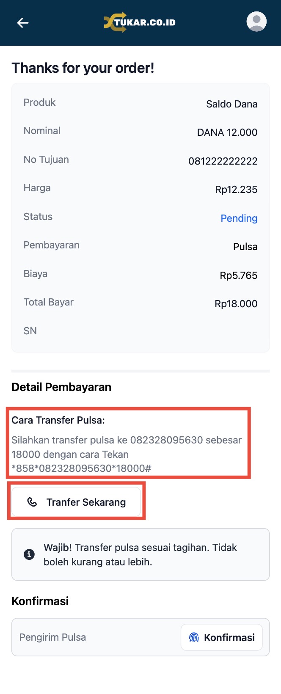Open the profile avatar icon
The height and width of the screenshot is (694, 281).
click(x=256, y=22)
